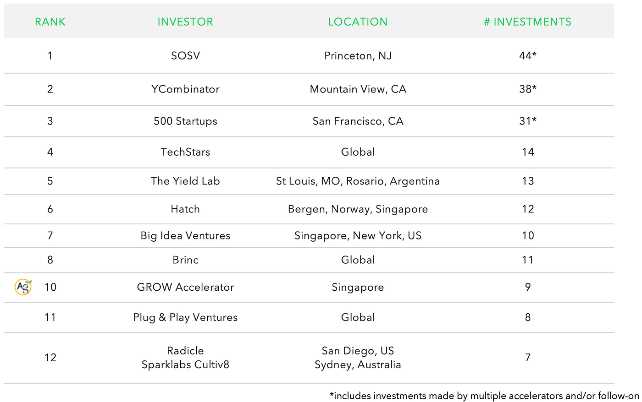Select the INVESTOR column header
Viewport: 642px width, 402px height.
(185, 22)
